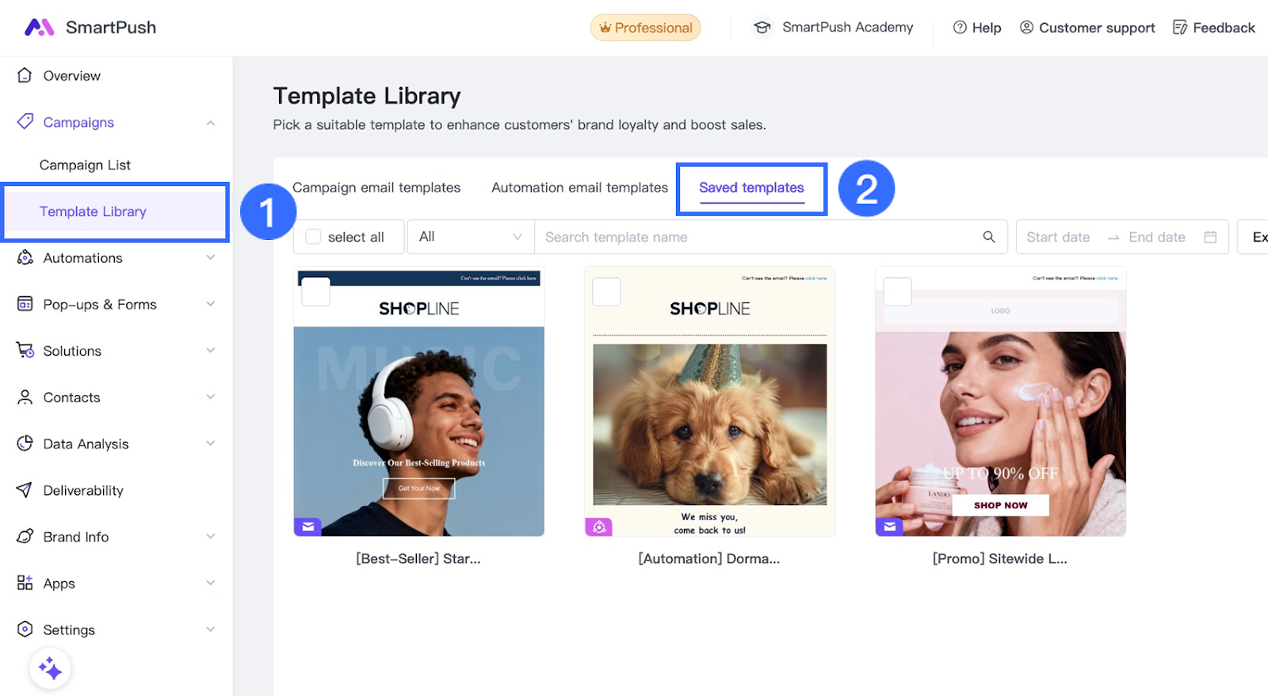
Task: Switch to Automation email templates tab
Action: click(579, 188)
